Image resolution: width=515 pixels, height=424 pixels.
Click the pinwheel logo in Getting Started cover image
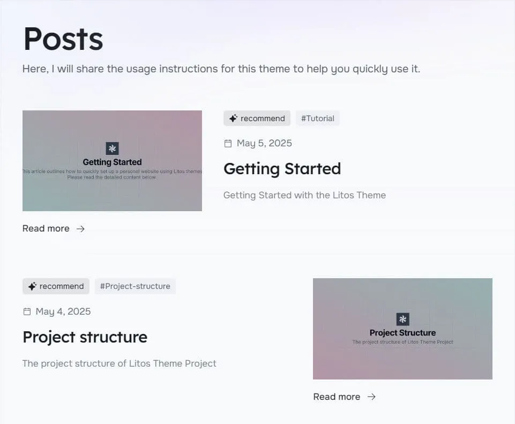pyautogui.click(x=112, y=148)
